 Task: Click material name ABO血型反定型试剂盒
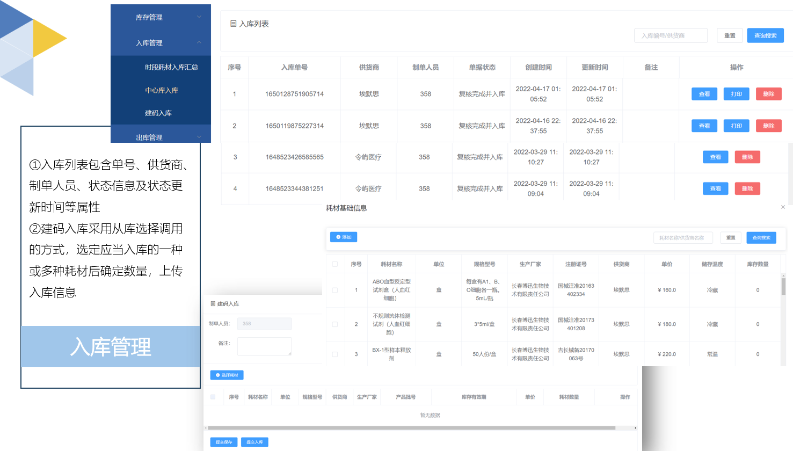(x=391, y=290)
